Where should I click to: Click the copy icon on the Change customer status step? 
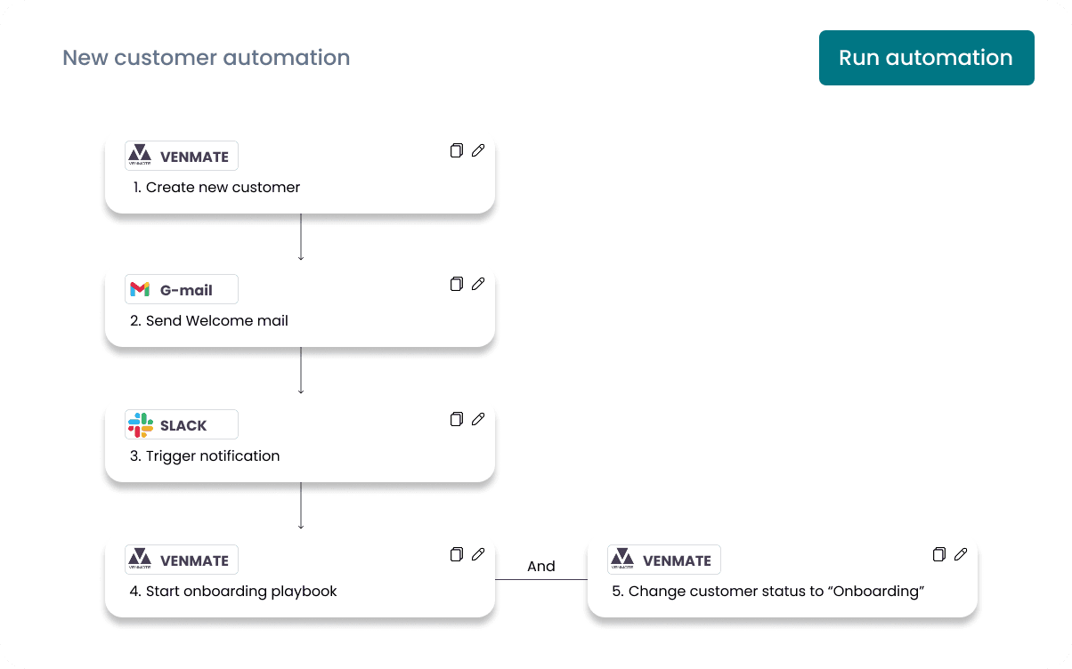938,554
